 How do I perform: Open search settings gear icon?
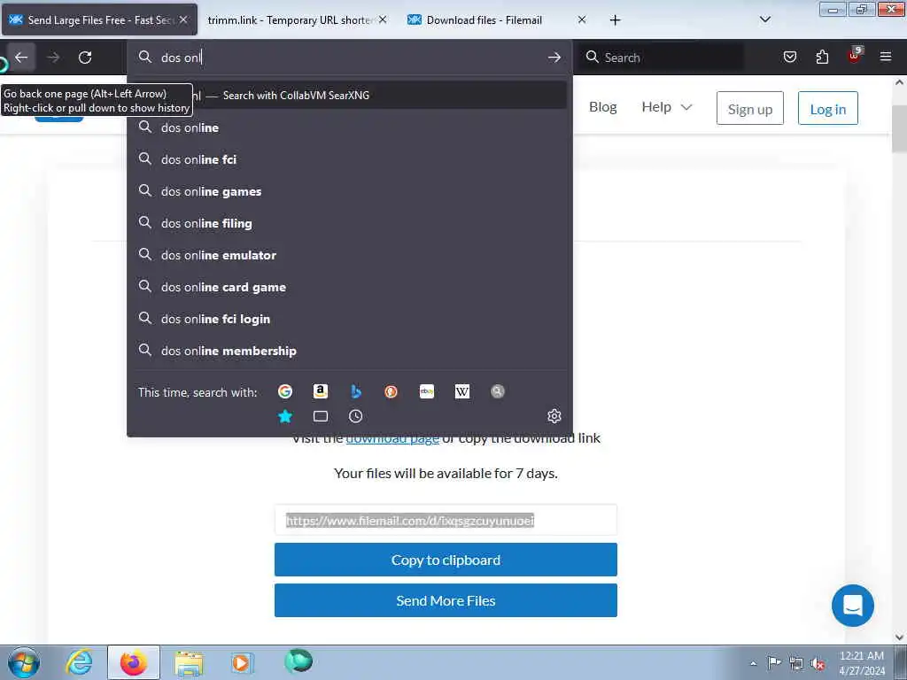[x=554, y=416]
